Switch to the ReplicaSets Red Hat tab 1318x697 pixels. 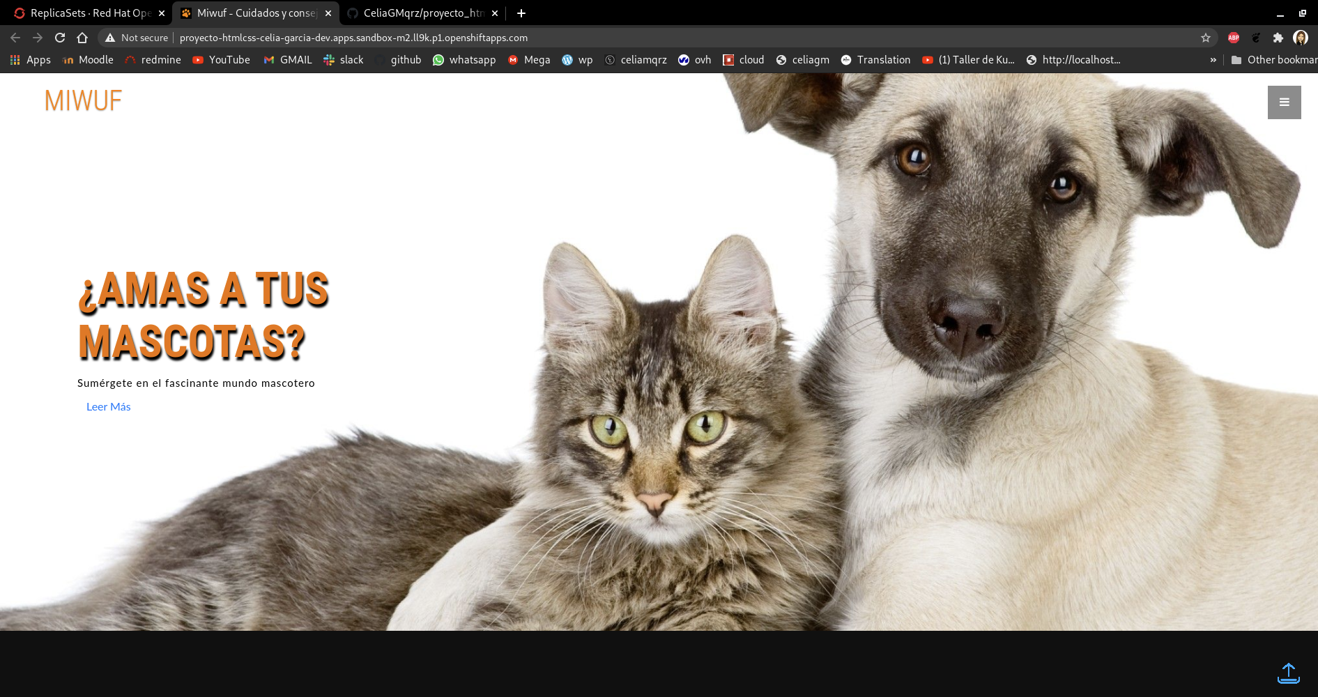click(x=84, y=13)
